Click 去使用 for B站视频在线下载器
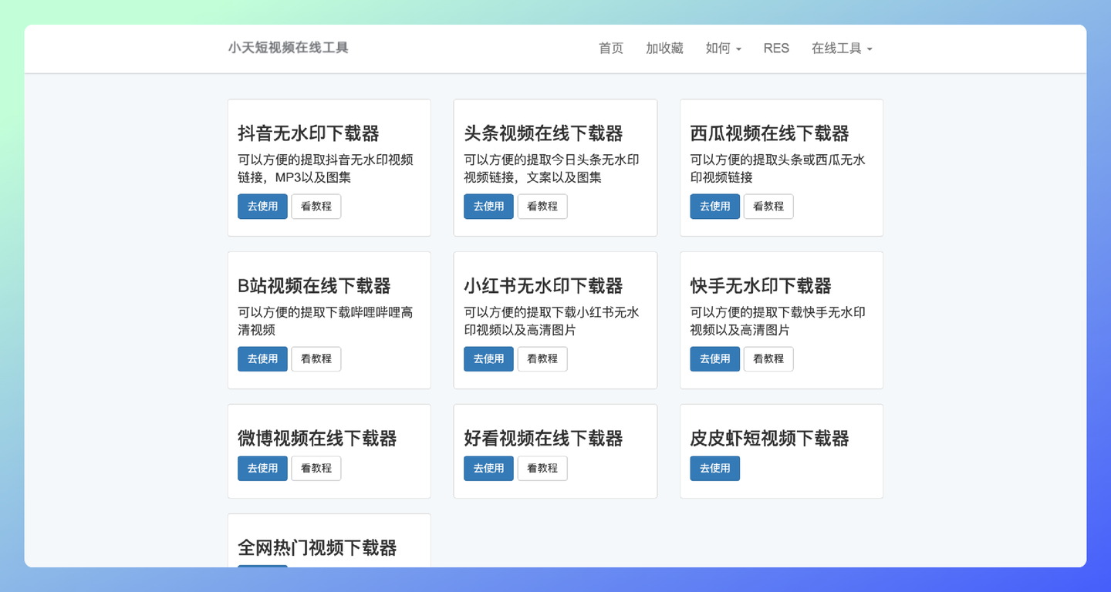 (262, 359)
